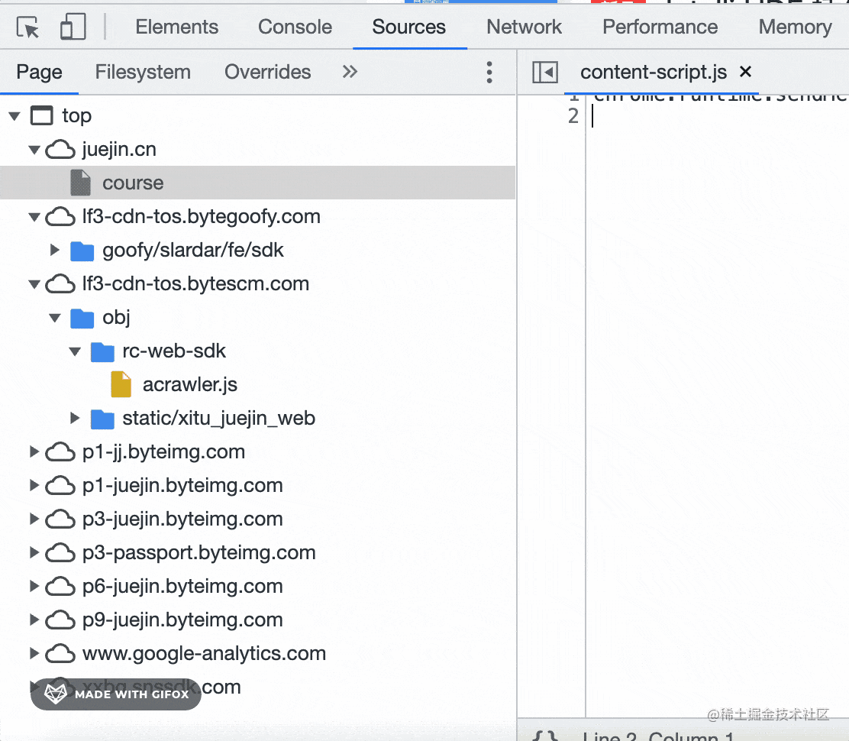Toggle the device toolbar icon
This screenshot has width=849, height=741.
pyautogui.click(x=73, y=28)
